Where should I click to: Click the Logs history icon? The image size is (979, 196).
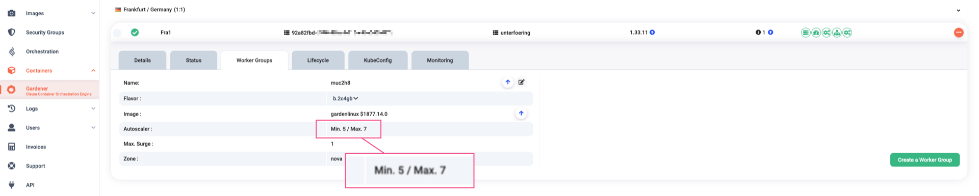[11, 108]
